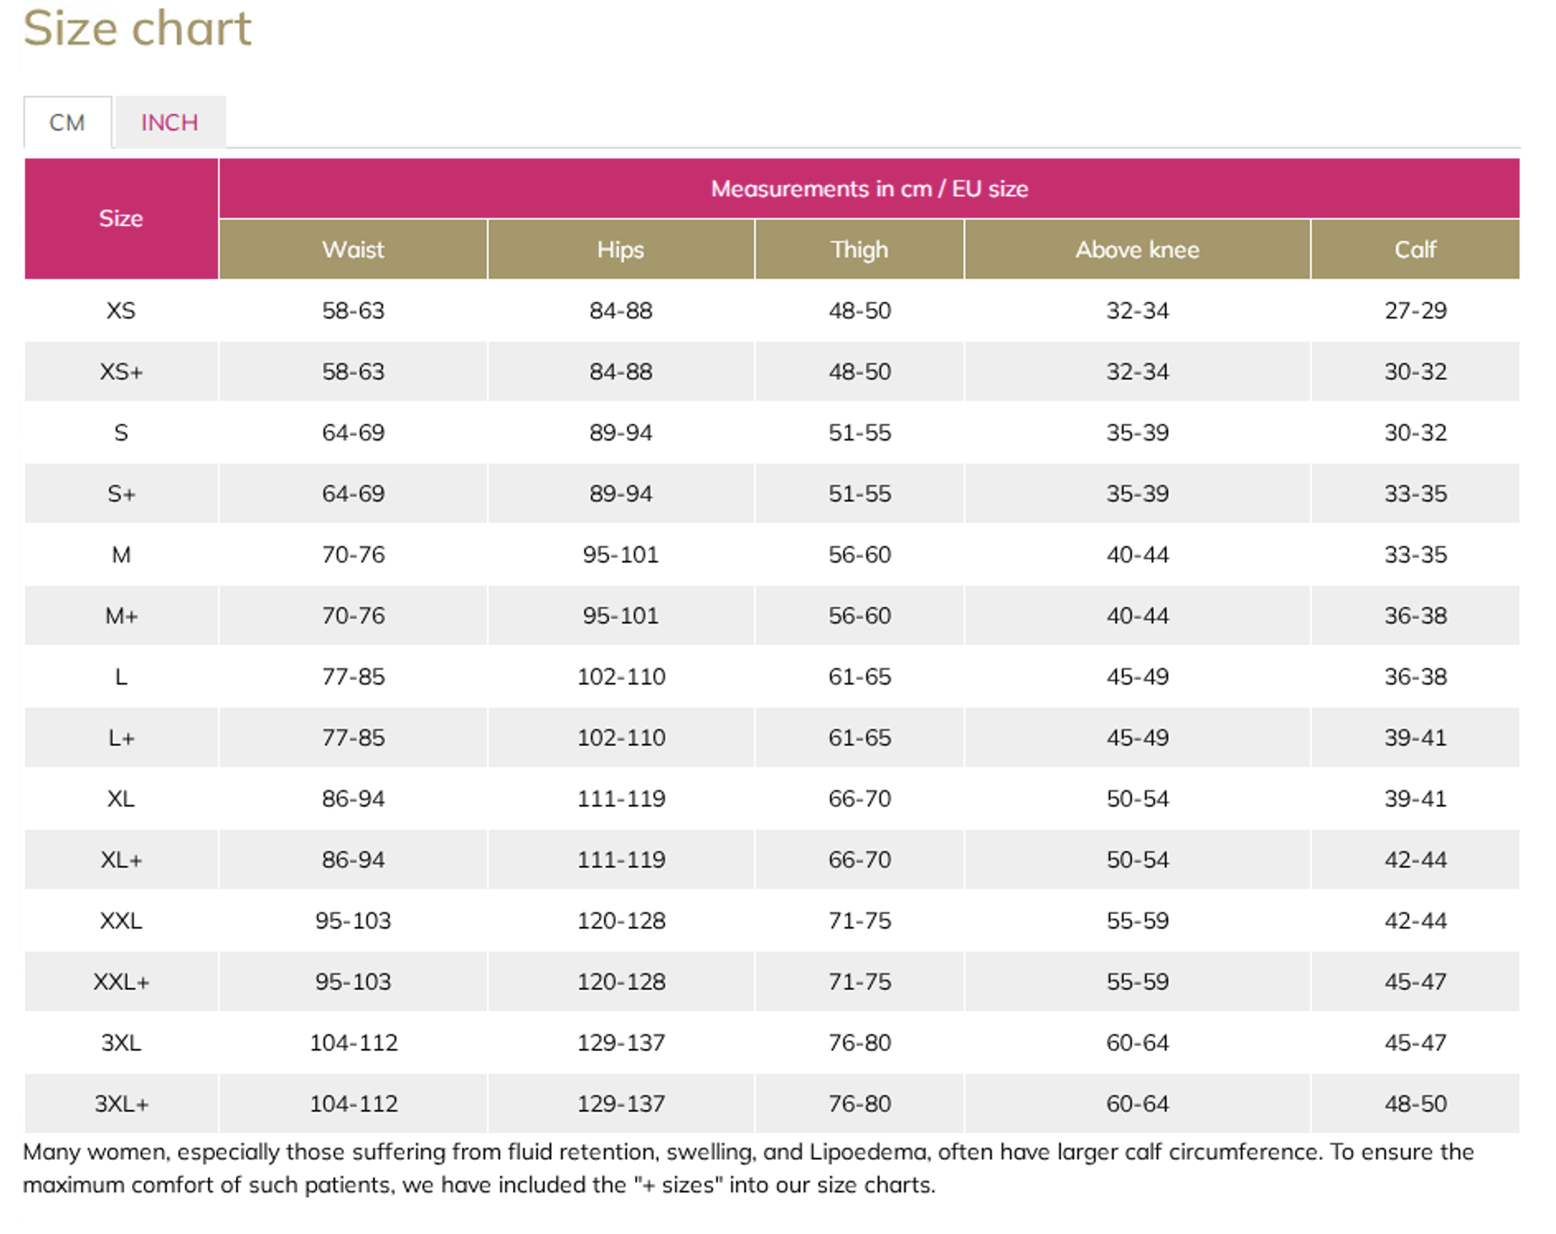
Task: Click the 3XL above knee value 60-64
Action: coord(1138,1043)
